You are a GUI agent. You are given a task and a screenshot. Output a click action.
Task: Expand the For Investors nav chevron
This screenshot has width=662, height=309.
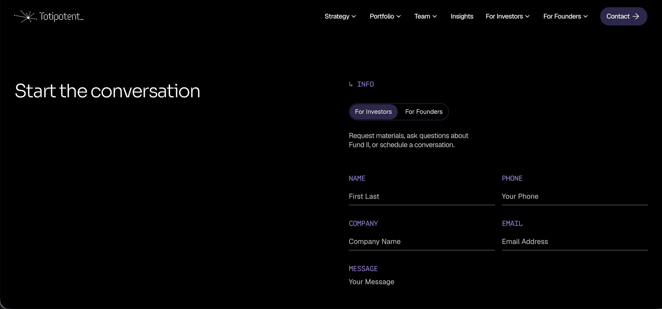(x=527, y=17)
